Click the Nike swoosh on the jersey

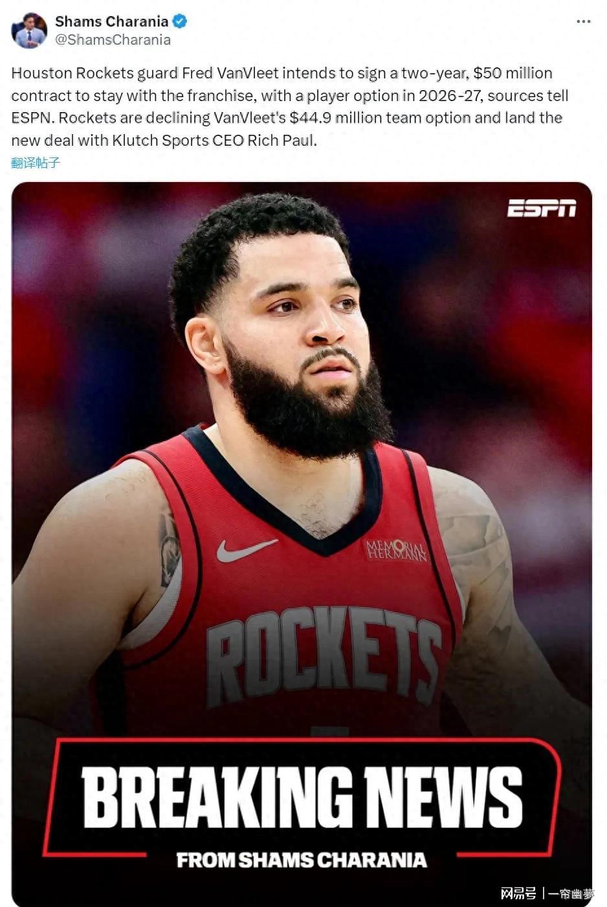[x=245, y=550]
